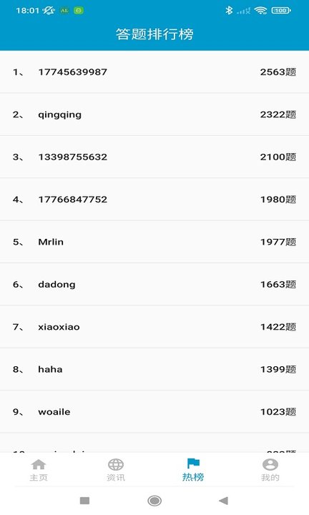The image size is (309, 515).
Task: Tap the Wi-Fi status icon
Action: [261, 11]
